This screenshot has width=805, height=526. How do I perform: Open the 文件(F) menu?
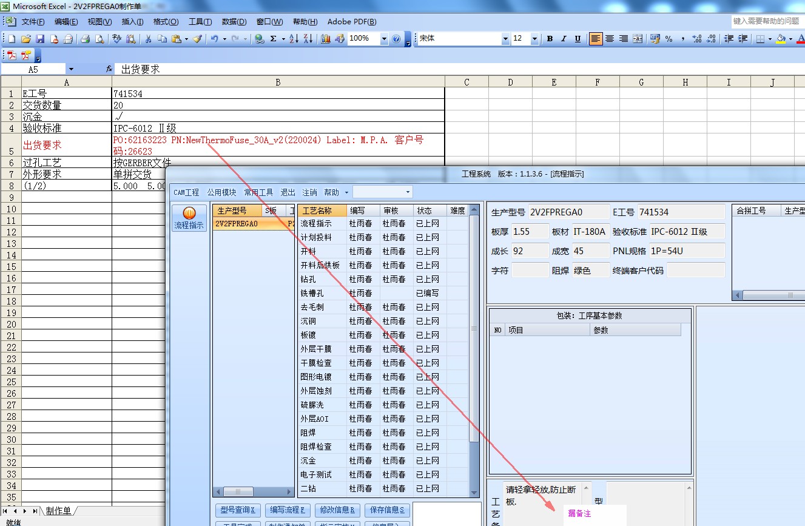pos(33,22)
